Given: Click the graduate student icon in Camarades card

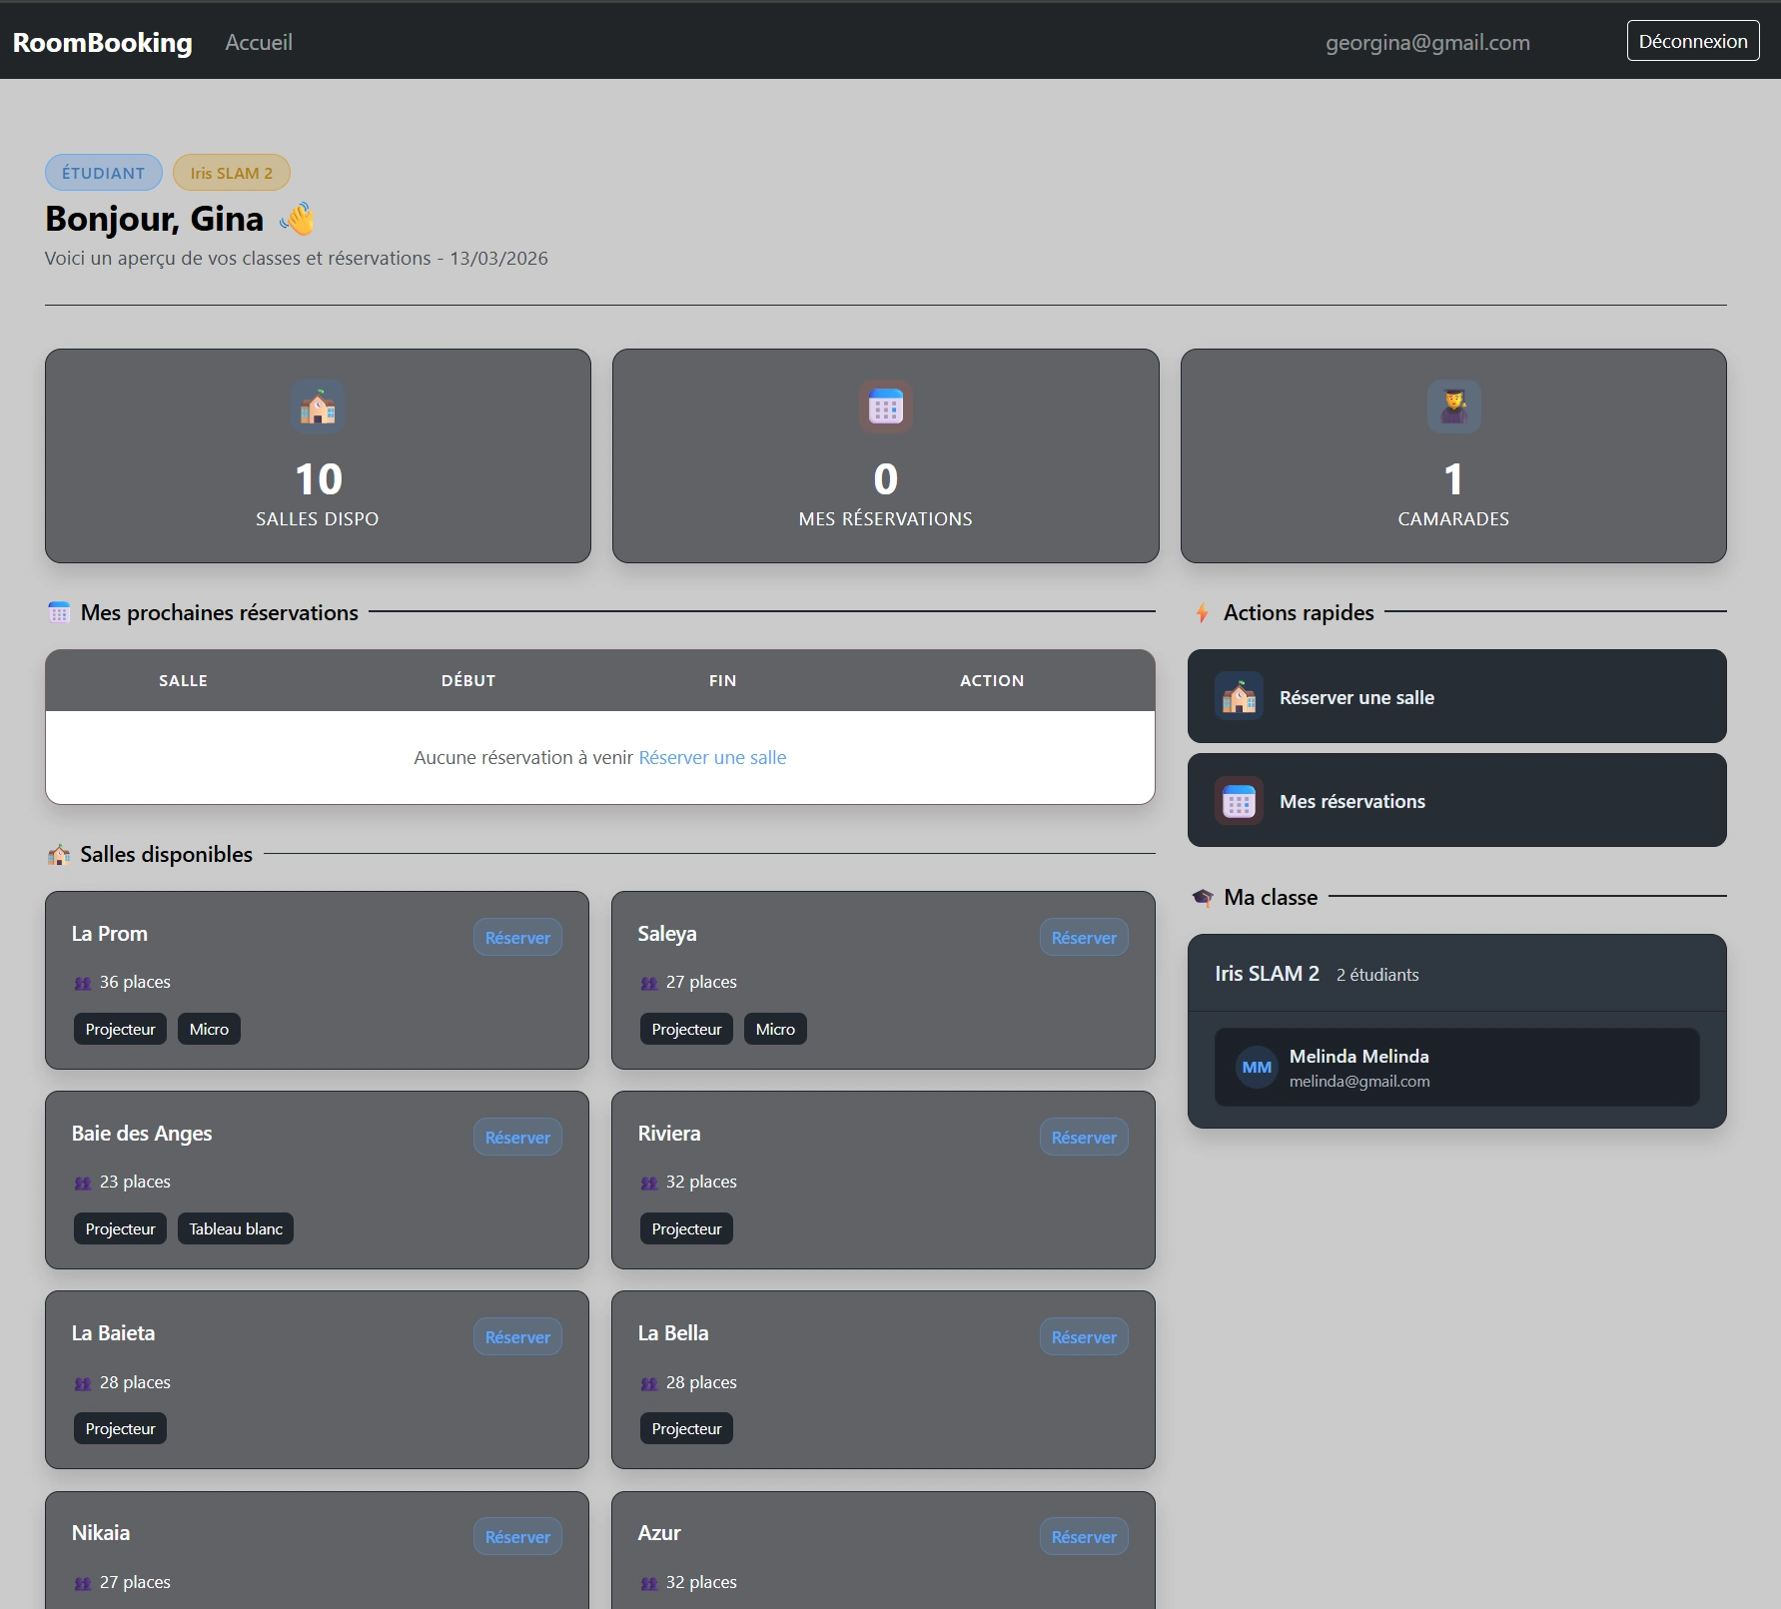Looking at the screenshot, I should coord(1453,407).
